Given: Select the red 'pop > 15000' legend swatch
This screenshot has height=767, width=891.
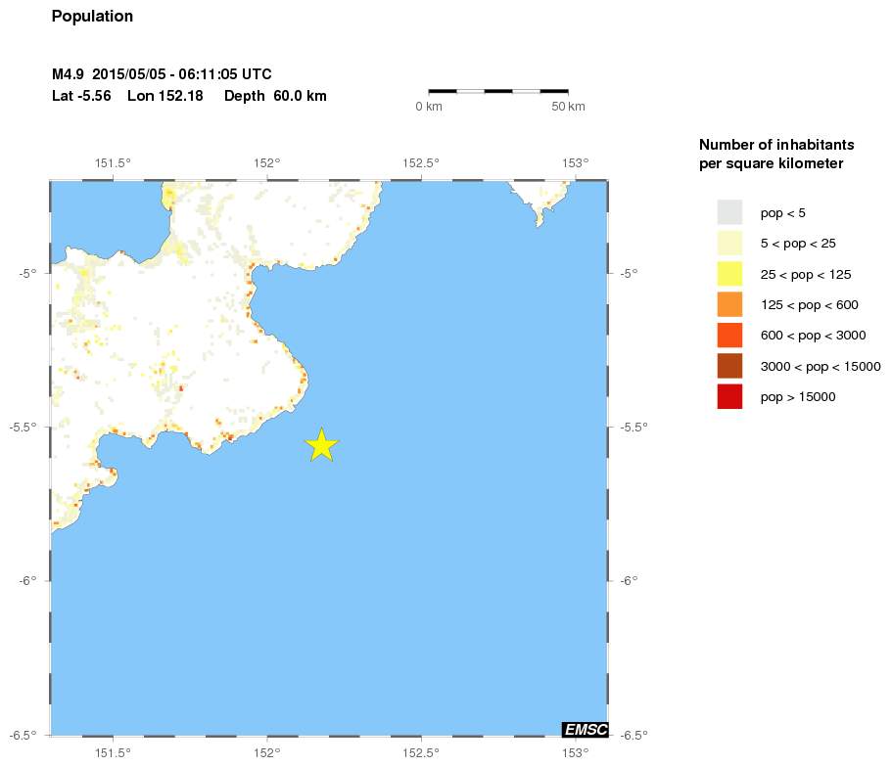Looking at the screenshot, I should click(729, 396).
